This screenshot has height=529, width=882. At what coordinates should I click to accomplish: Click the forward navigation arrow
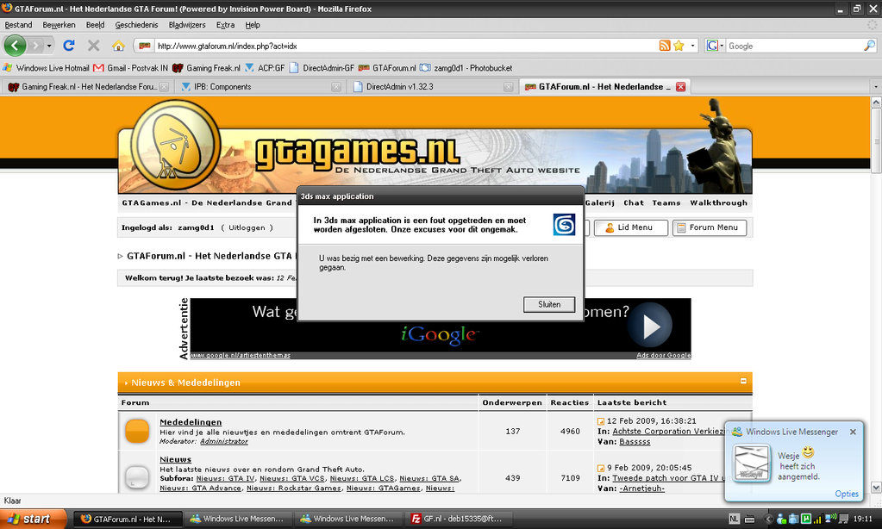[x=35, y=46]
